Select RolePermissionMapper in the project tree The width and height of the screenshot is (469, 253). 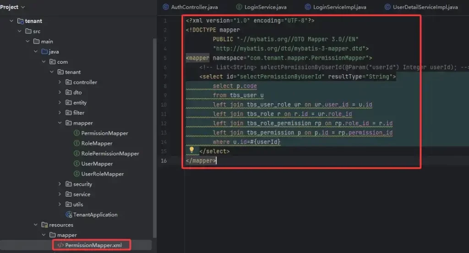(110, 154)
